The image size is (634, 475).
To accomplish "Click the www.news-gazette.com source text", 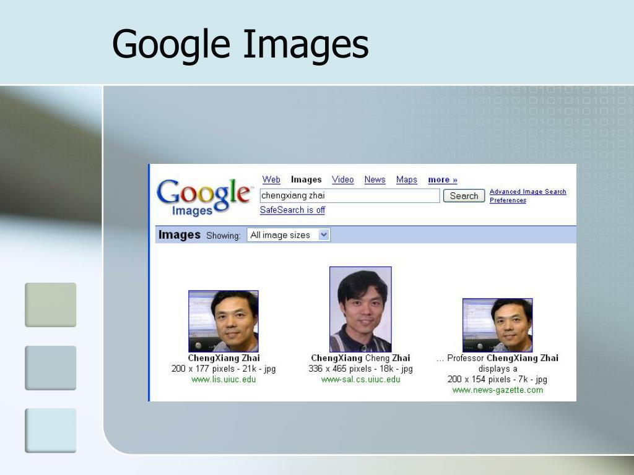I will click(x=498, y=390).
